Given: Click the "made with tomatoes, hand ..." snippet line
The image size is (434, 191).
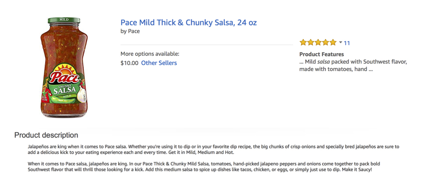Looking at the screenshot, I should pyautogui.click(x=336, y=69).
